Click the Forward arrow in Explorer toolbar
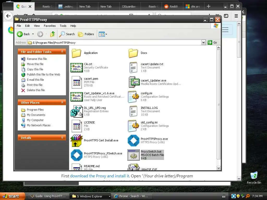This screenshot has height=200, width=267. [40, 34]
